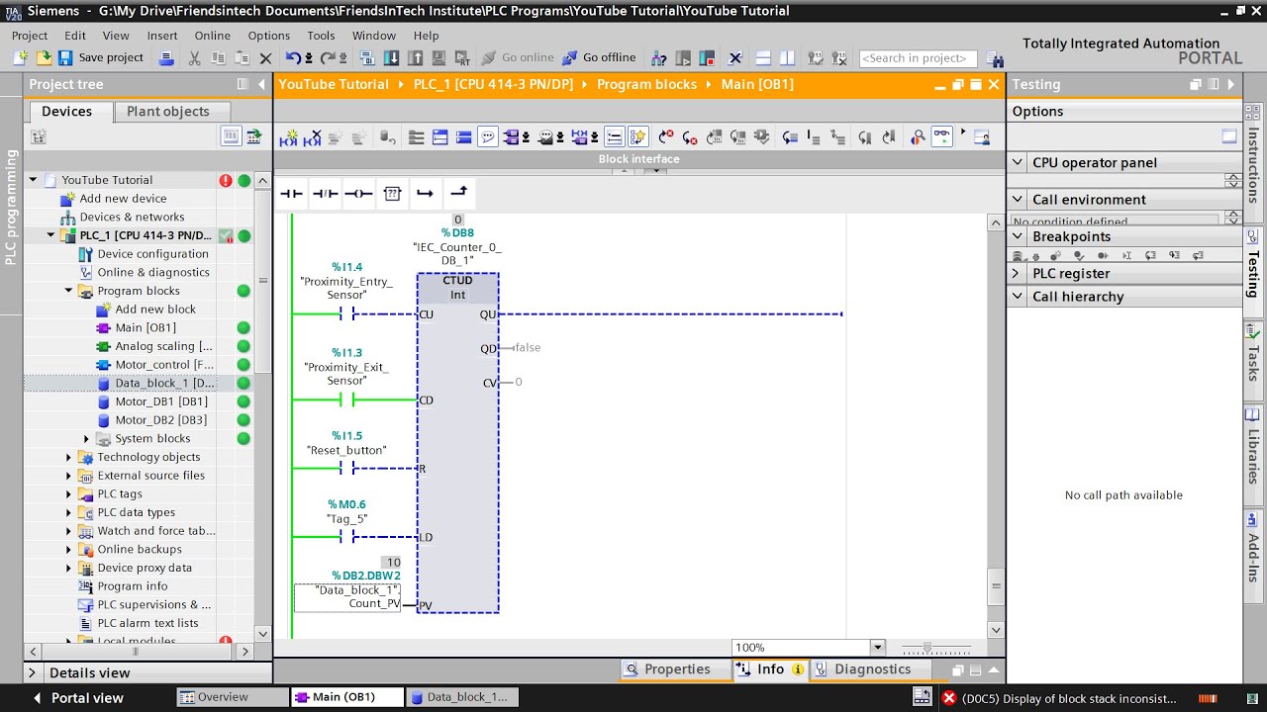Toggle program monitoring with the glasses icon
1267x712 pixels.
point(940,137)
